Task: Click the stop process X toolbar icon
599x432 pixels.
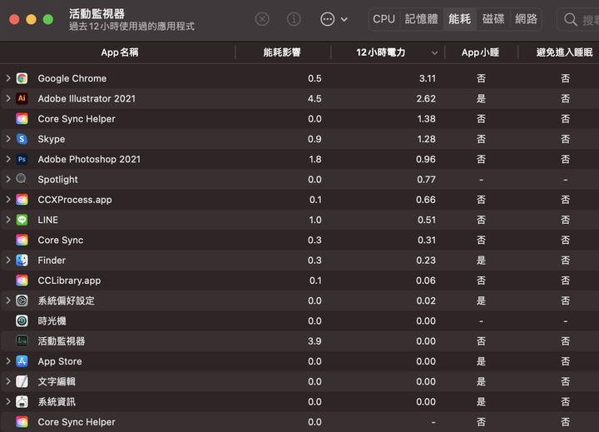Action: pos(262,19)
